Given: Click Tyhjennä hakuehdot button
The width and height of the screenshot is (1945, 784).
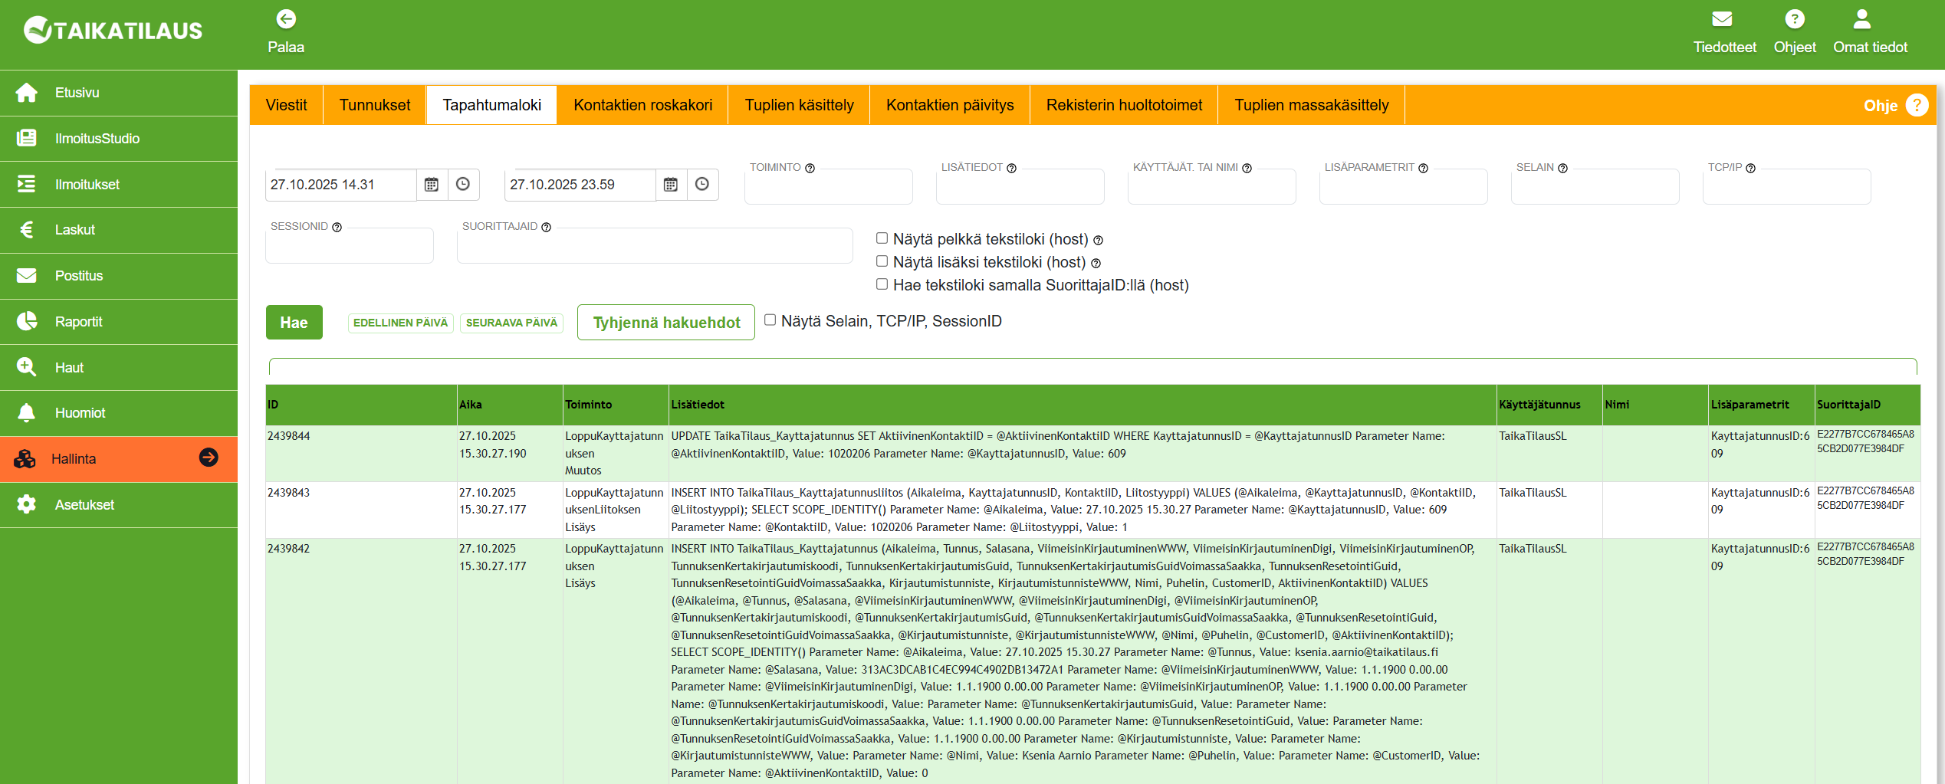Looking at the screenshot, I should [665, 323].
